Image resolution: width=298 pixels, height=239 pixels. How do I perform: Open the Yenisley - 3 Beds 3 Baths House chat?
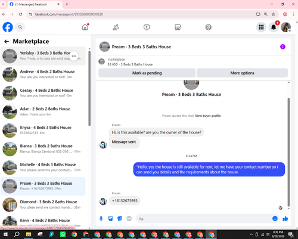[x=43, y=56]
